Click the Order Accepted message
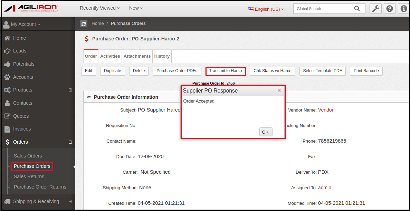 point(199,101)
